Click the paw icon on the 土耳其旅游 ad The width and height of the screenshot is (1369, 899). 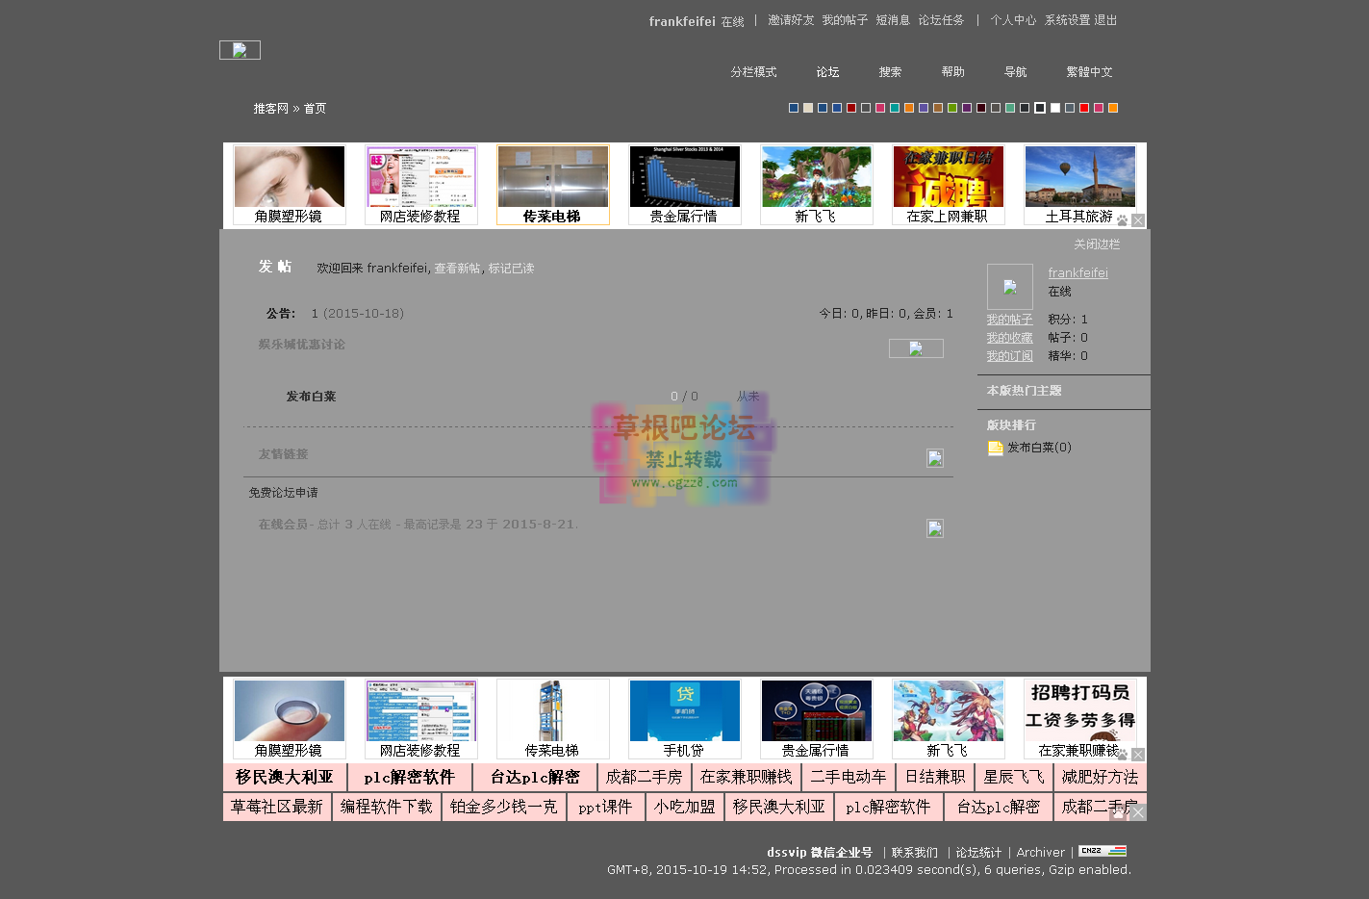coord(1122,220)
